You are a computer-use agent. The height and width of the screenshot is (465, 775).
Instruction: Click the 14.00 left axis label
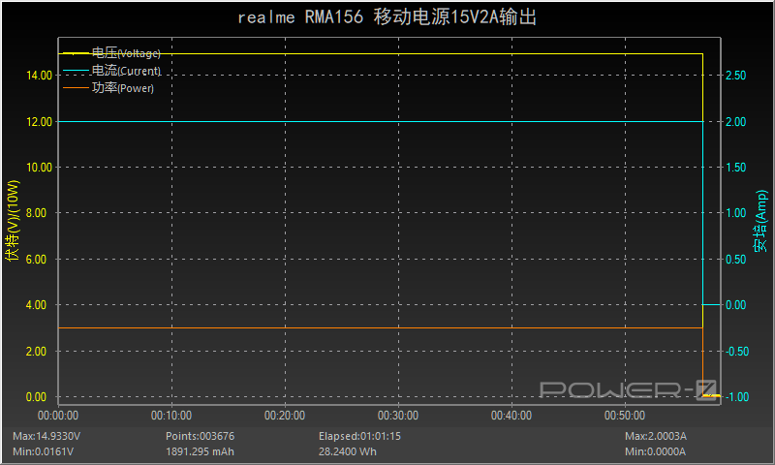[39, 76]
